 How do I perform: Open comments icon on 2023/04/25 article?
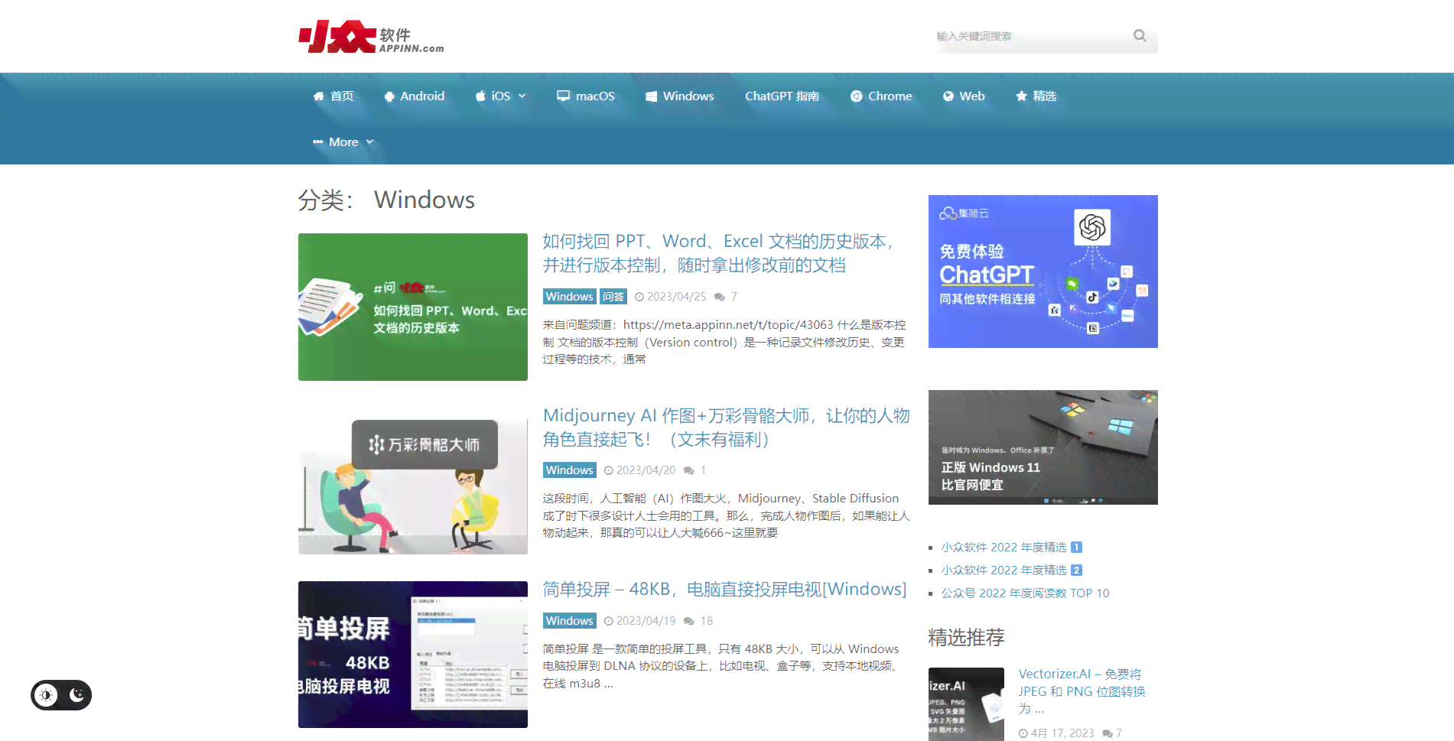click(x=720, y=297)
